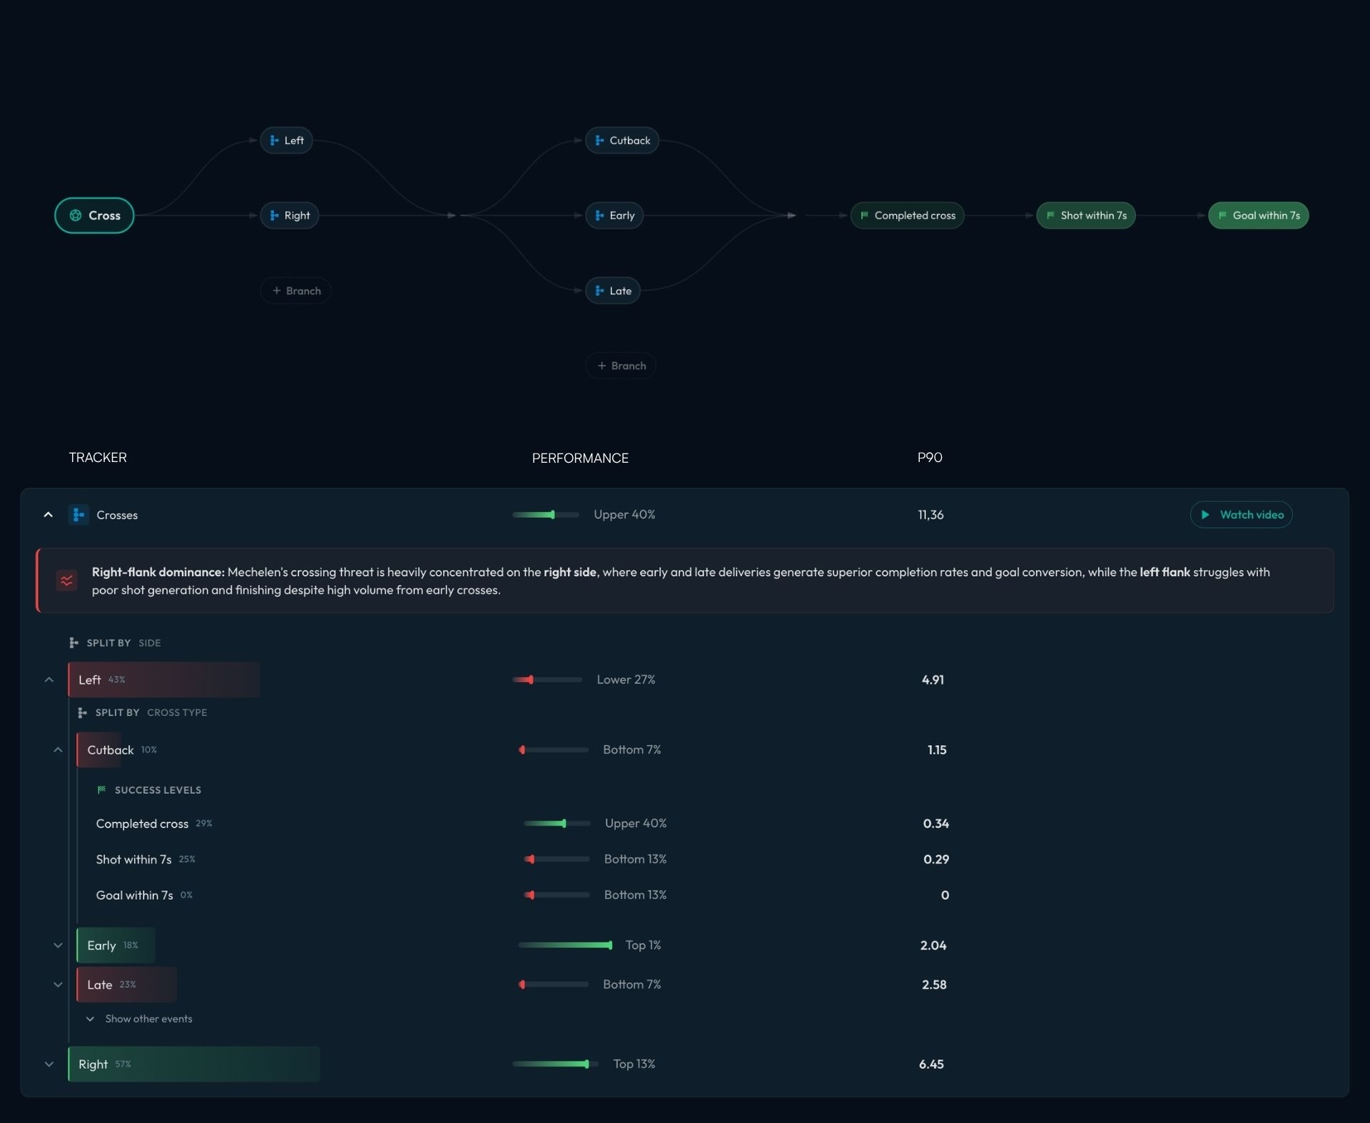Click the Crosses Upper 40% performance bar

click(546, 515)
